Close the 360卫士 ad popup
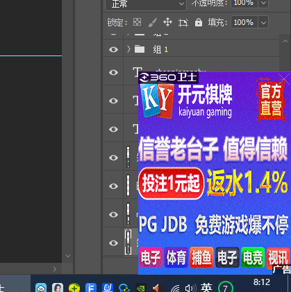The height and width of the screenshot is (292, 291). [x=285, y=78]
